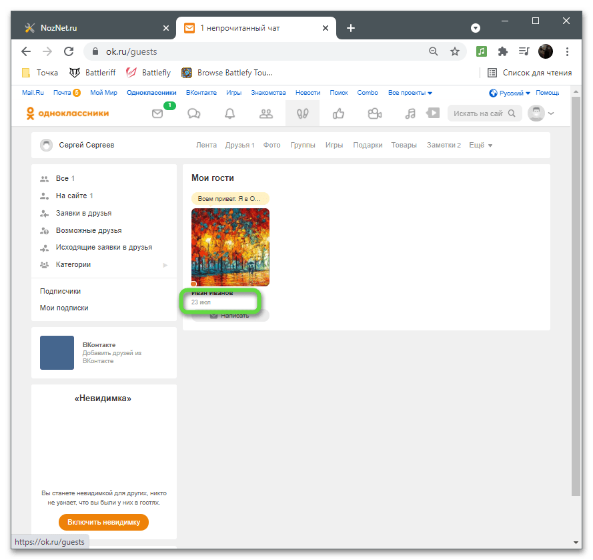Switch to the Лента tab
The image size is (593, 560).
[206, 145]
